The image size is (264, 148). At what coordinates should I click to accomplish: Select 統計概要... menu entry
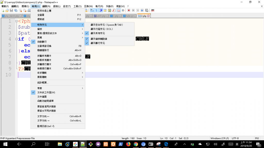point(58,82)
